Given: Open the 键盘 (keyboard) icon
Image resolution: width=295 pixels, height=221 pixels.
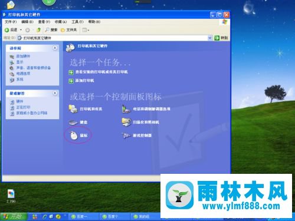Looking at the screenshot, I should pos(78,122).
